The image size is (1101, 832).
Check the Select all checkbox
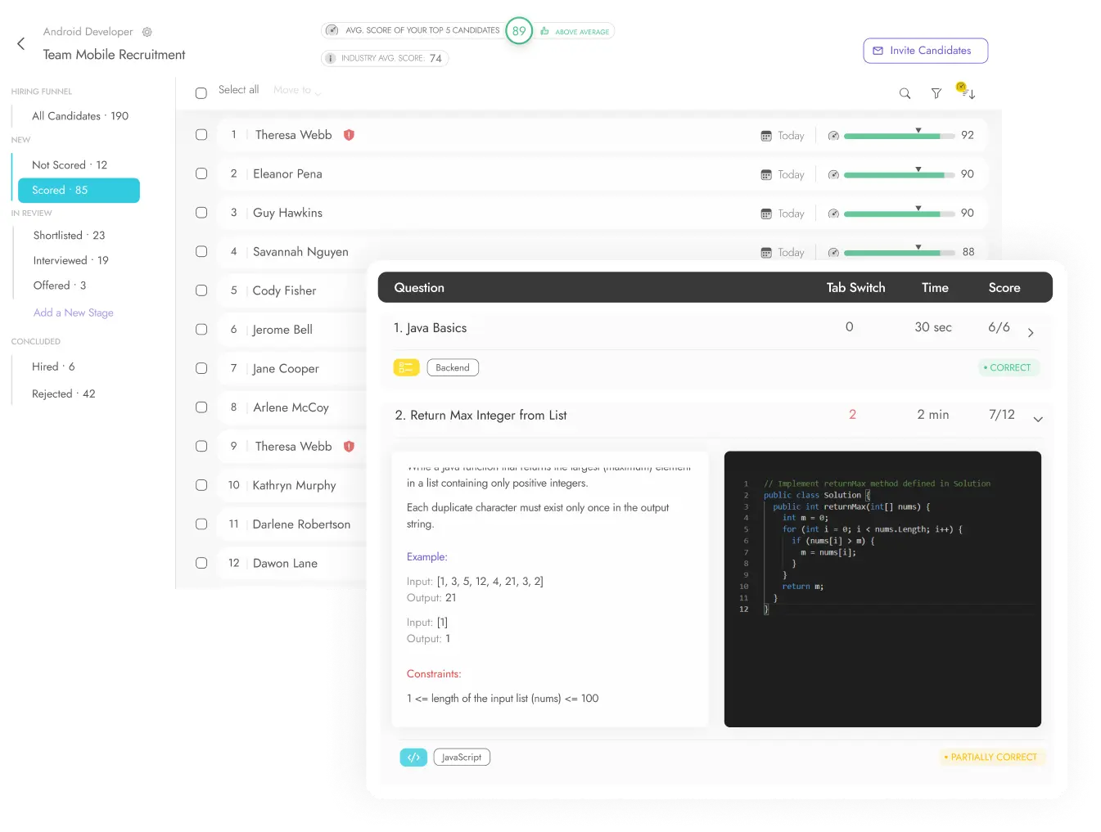coord(201,93)
